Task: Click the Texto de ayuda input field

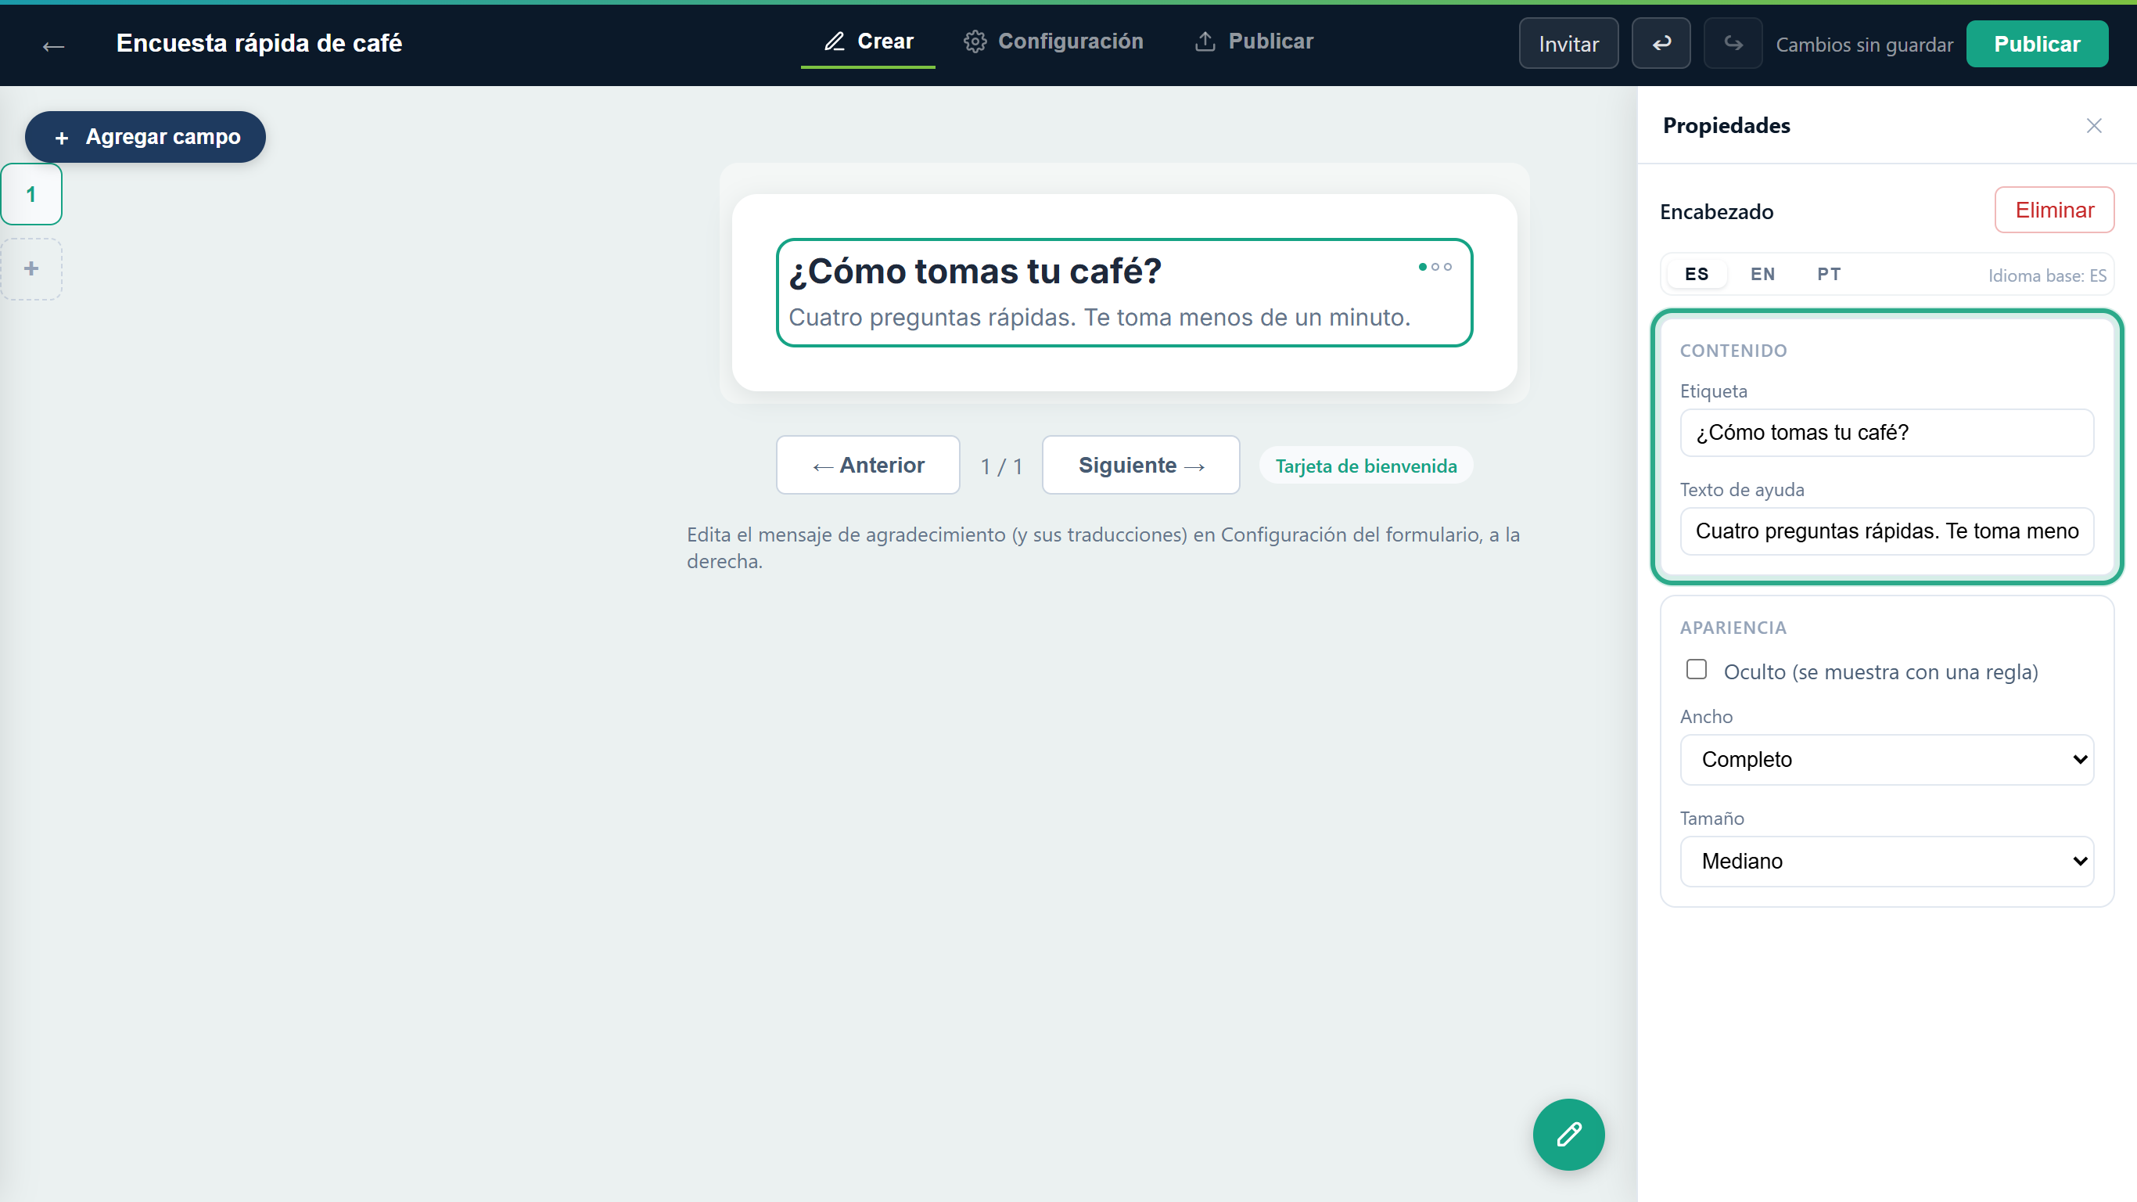Action: [x=1887, y=531]
